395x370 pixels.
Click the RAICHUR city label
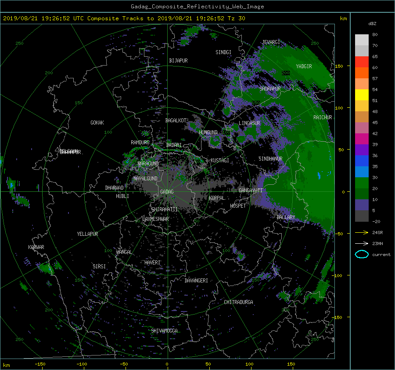tap(323, 117)
